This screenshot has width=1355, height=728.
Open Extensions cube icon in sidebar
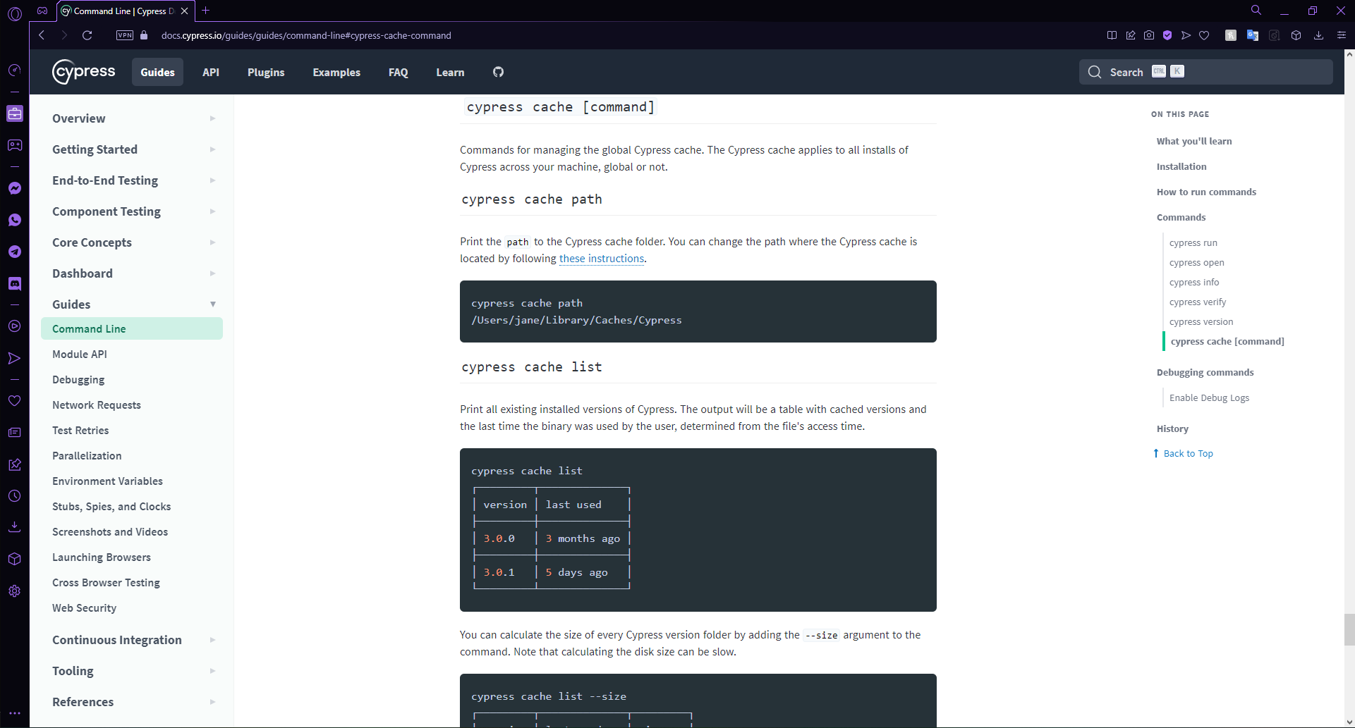[14, 559]
